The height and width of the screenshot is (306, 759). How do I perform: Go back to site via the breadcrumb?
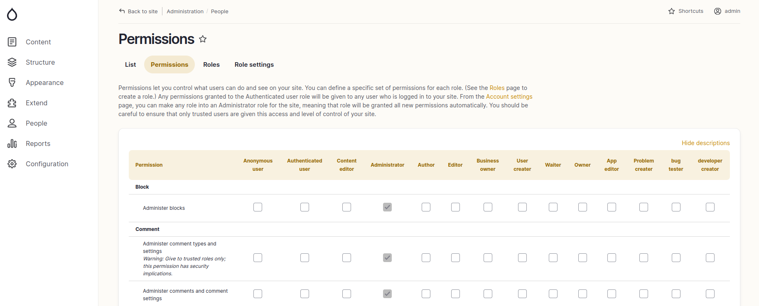[x=138, y=11]
